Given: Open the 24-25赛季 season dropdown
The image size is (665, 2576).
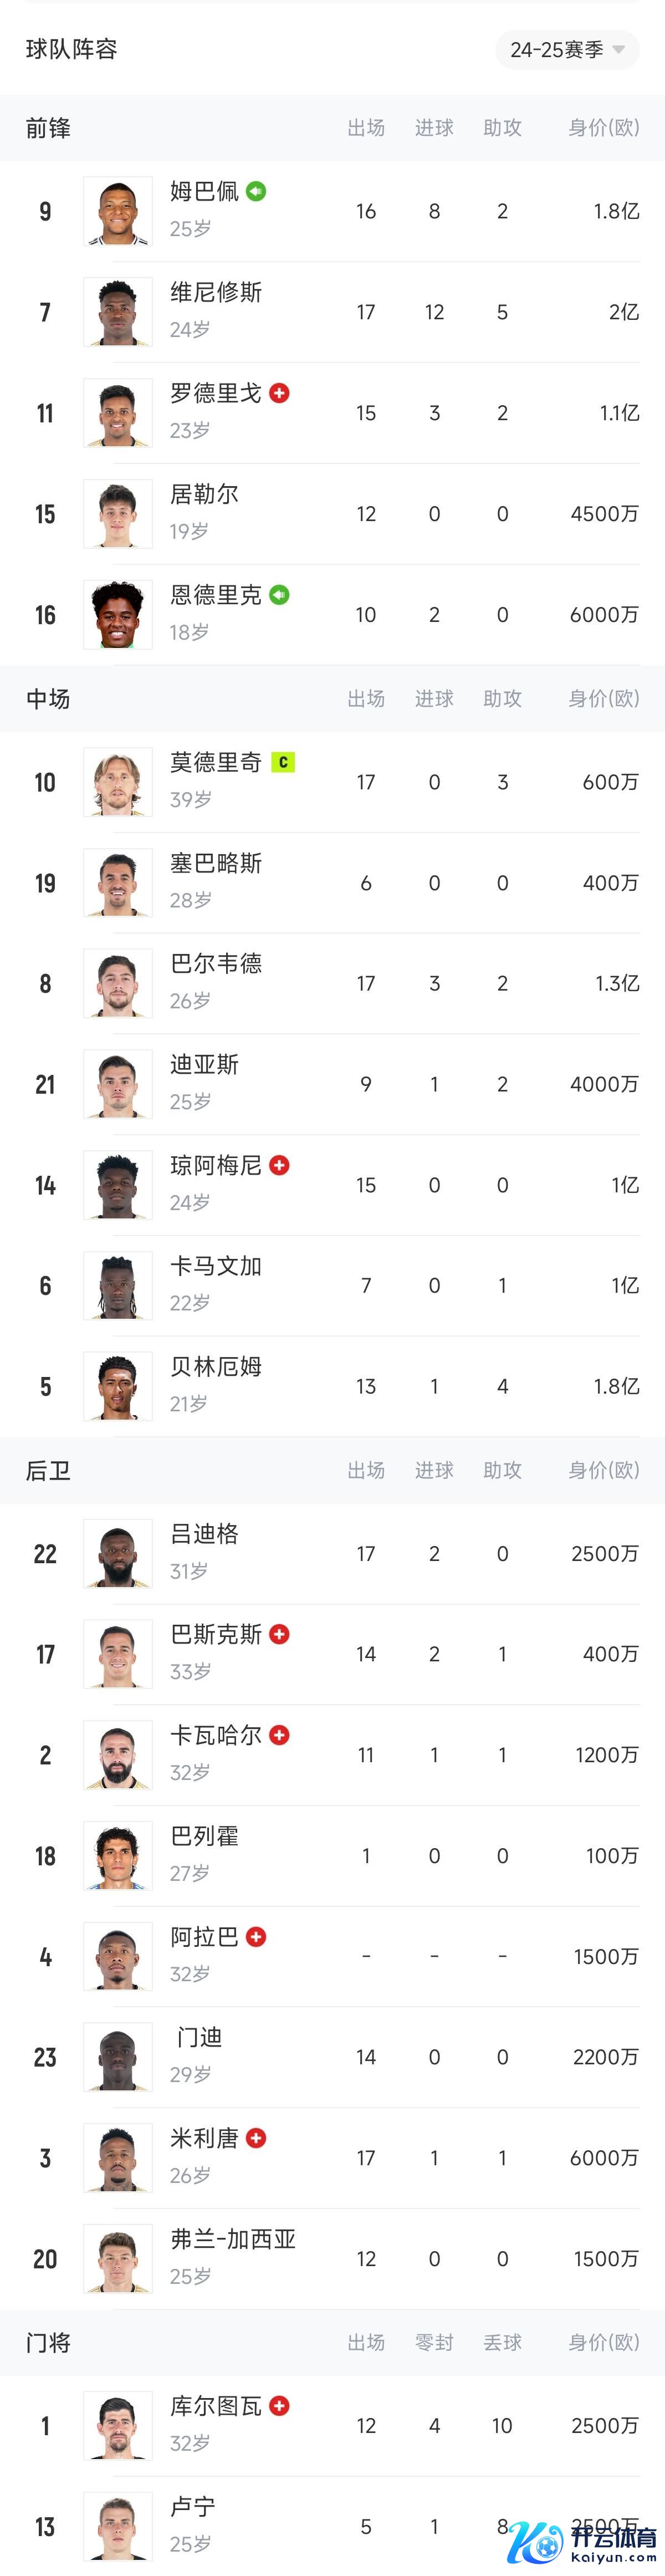Looking at the screenshot, I should (567, 49).
